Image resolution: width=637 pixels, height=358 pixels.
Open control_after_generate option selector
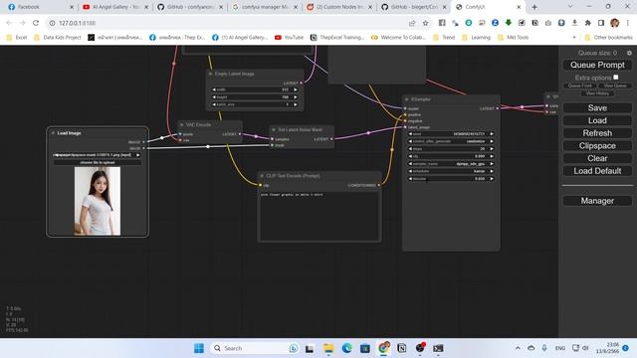(x=451, y=141)
